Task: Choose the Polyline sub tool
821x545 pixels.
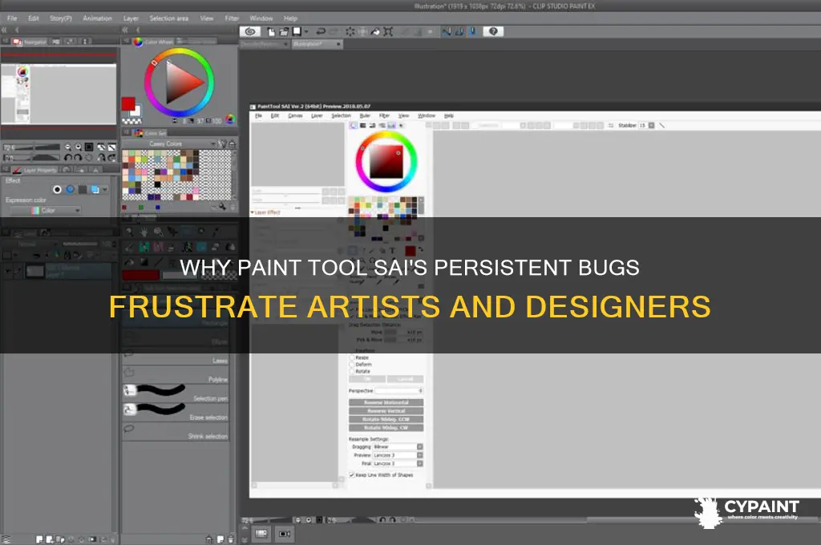Action: 176,374
